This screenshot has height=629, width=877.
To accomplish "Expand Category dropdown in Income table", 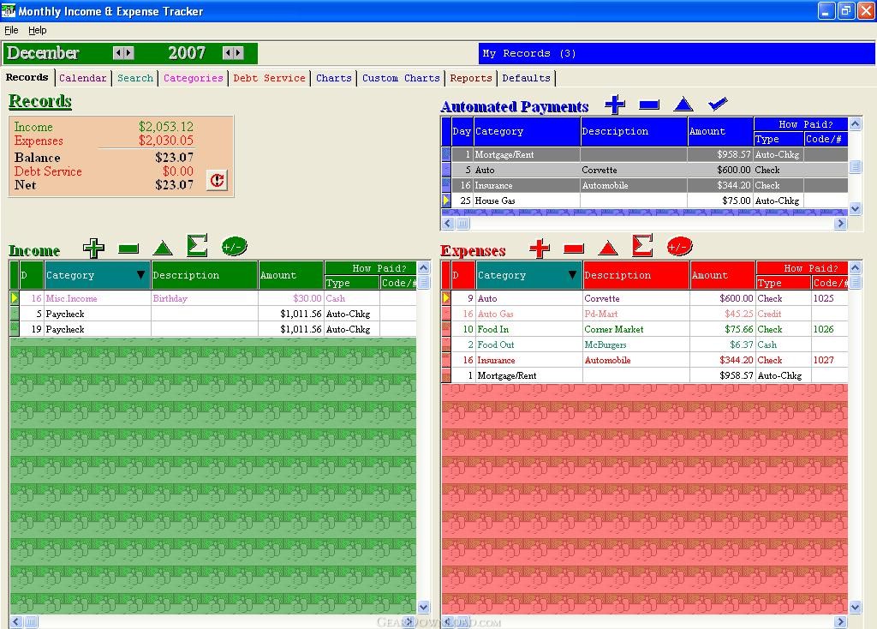I will click(x=140, y=275).
